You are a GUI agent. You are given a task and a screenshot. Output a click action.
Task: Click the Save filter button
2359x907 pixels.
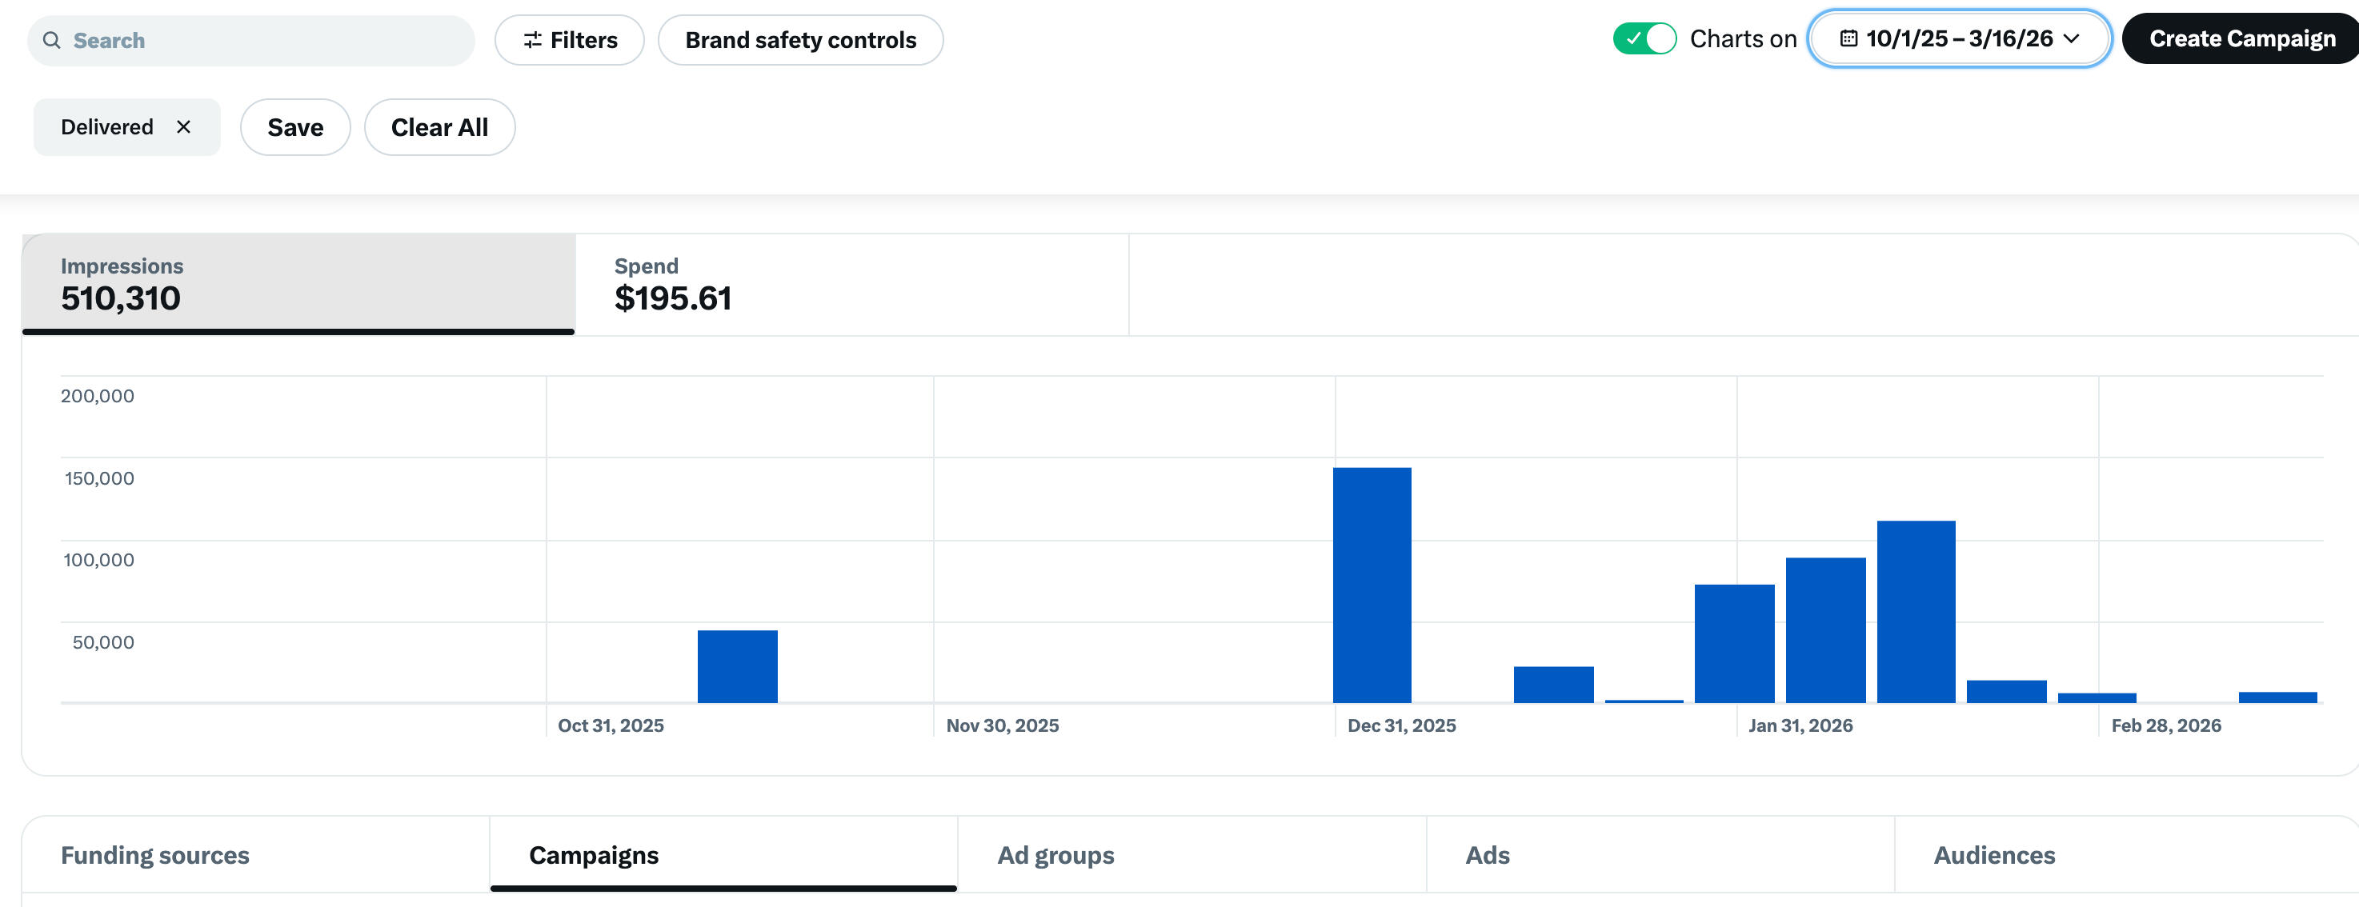click(x=294, y=127)
